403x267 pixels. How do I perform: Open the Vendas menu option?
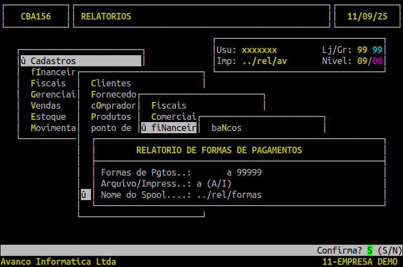(46, 105)
